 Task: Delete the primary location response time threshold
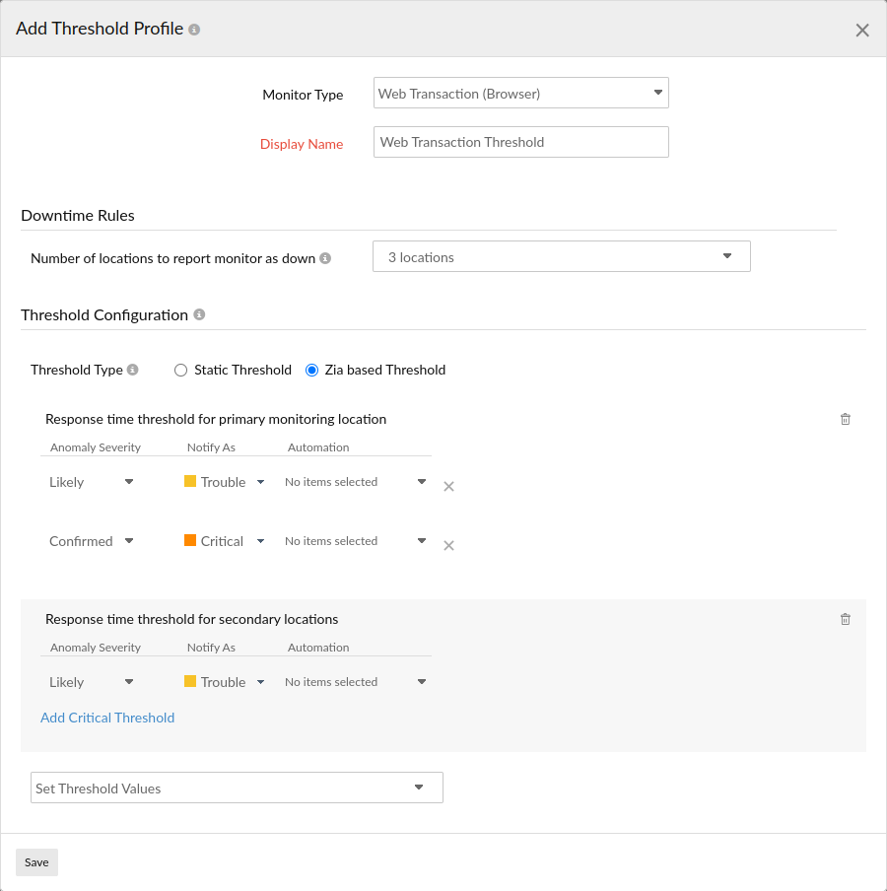click(x=845, y=419)
